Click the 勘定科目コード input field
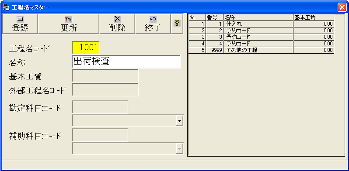 100,107
